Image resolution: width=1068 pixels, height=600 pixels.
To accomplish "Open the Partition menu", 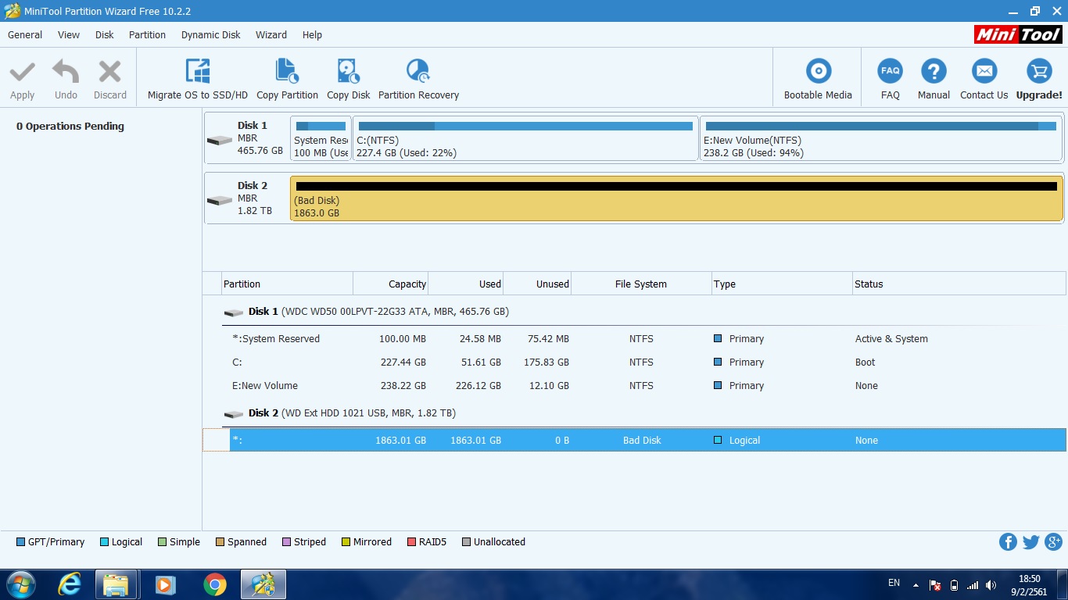I will pyautogui.click(x=147, y=35).
